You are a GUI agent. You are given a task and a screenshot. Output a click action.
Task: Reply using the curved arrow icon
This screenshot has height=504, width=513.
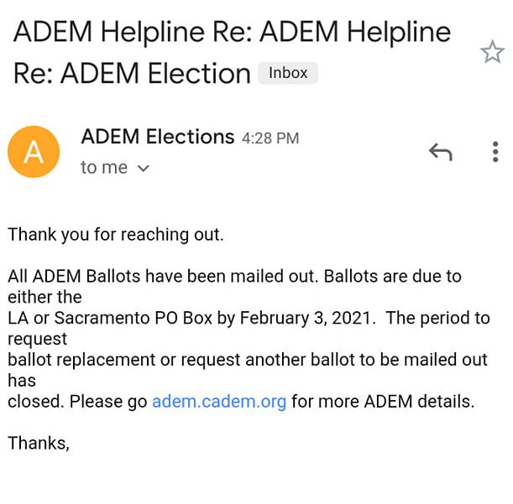(441, 152)
